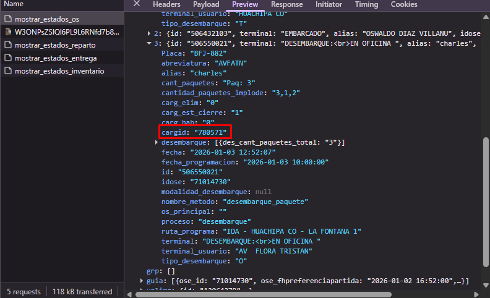Collapse array item 3 with id 506550021

pos(149,43)
